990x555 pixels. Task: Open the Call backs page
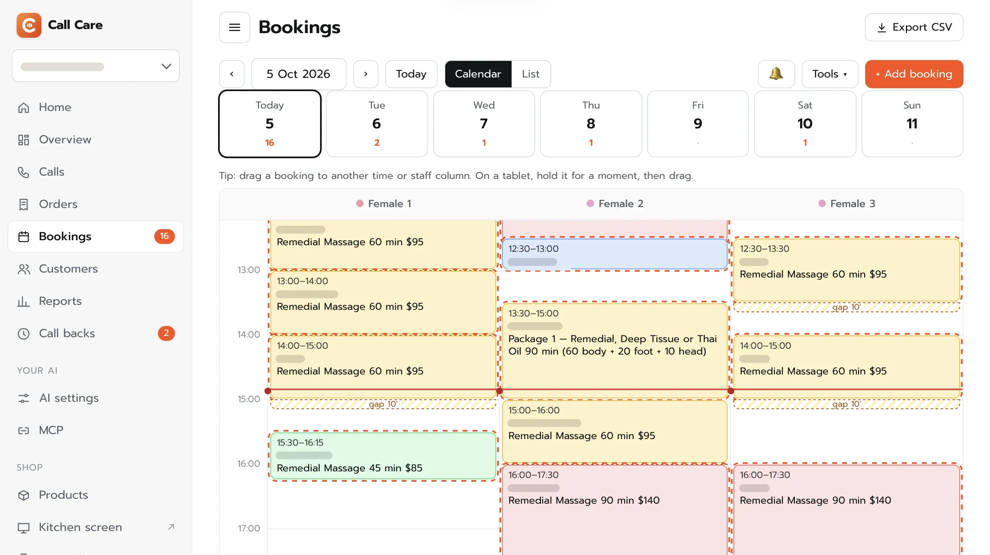[x=96, y=333]
